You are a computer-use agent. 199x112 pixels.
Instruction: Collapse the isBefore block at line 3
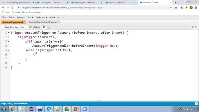(x=8, y=41)
